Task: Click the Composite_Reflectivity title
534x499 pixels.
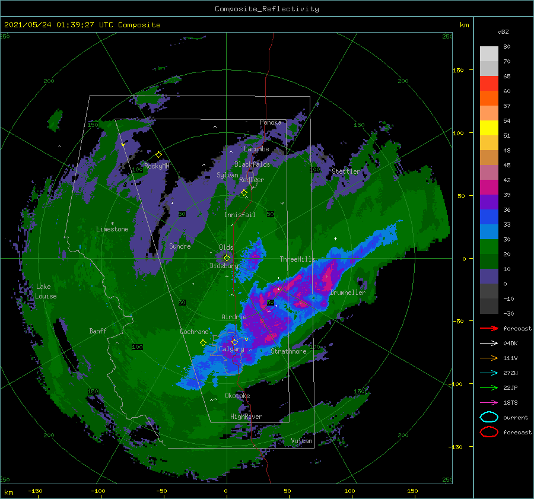Action: [267, 9]
